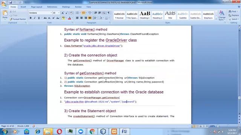Open Change Case dropdown
This screenshot has height=135, width=241.
click(58, 18)
